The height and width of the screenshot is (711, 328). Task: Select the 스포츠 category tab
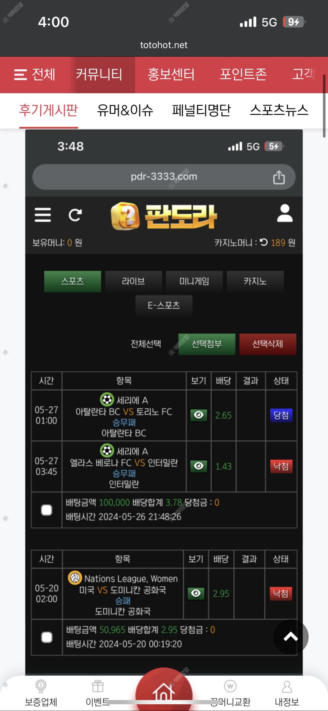pyautogui.click(x=73, y=281)
